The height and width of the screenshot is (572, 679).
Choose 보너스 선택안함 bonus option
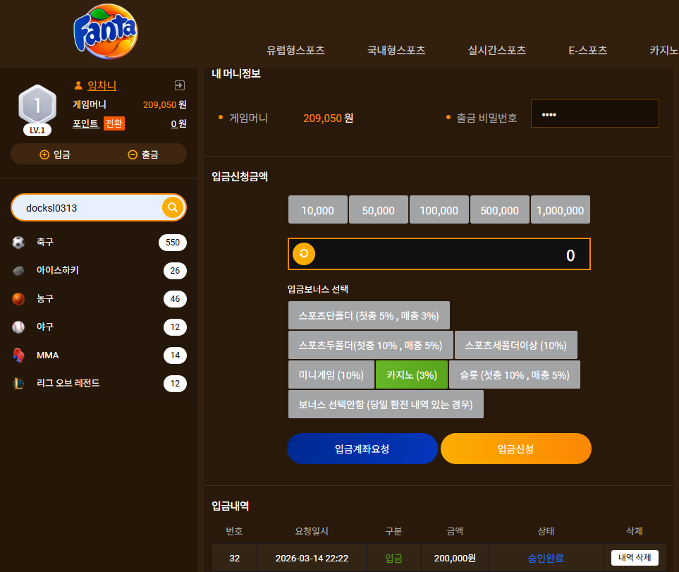click(386, 404)
